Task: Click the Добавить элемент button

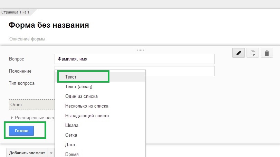Action: [x=27, y=153]
